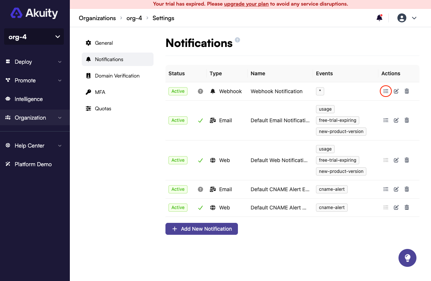The image size is (431, 281).
Task: Switch to the Domain Verification settings section
Action: tap(117, 75)
